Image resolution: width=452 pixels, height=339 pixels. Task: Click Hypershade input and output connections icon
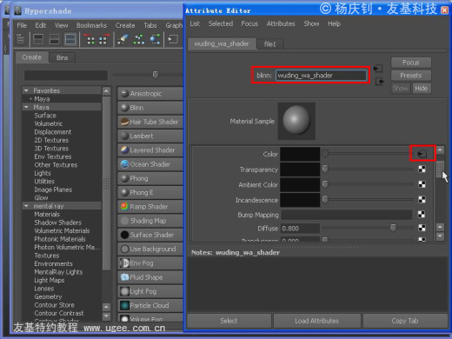[155, 39]
